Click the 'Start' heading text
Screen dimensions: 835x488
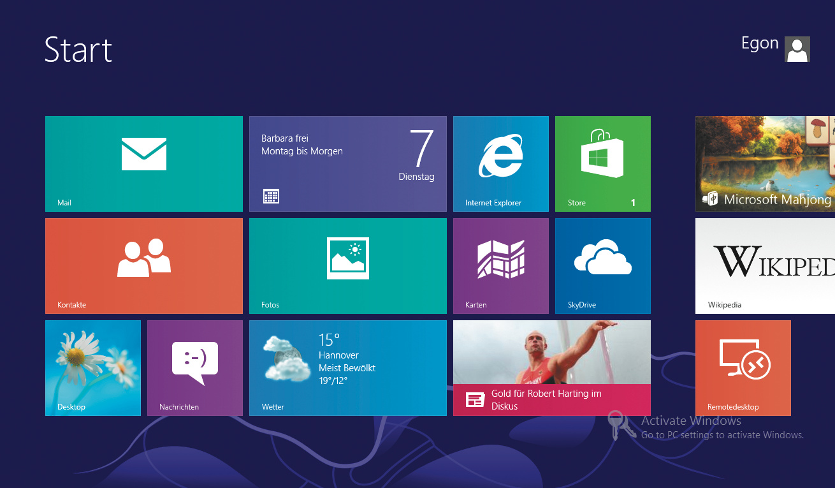pos(78,50)
